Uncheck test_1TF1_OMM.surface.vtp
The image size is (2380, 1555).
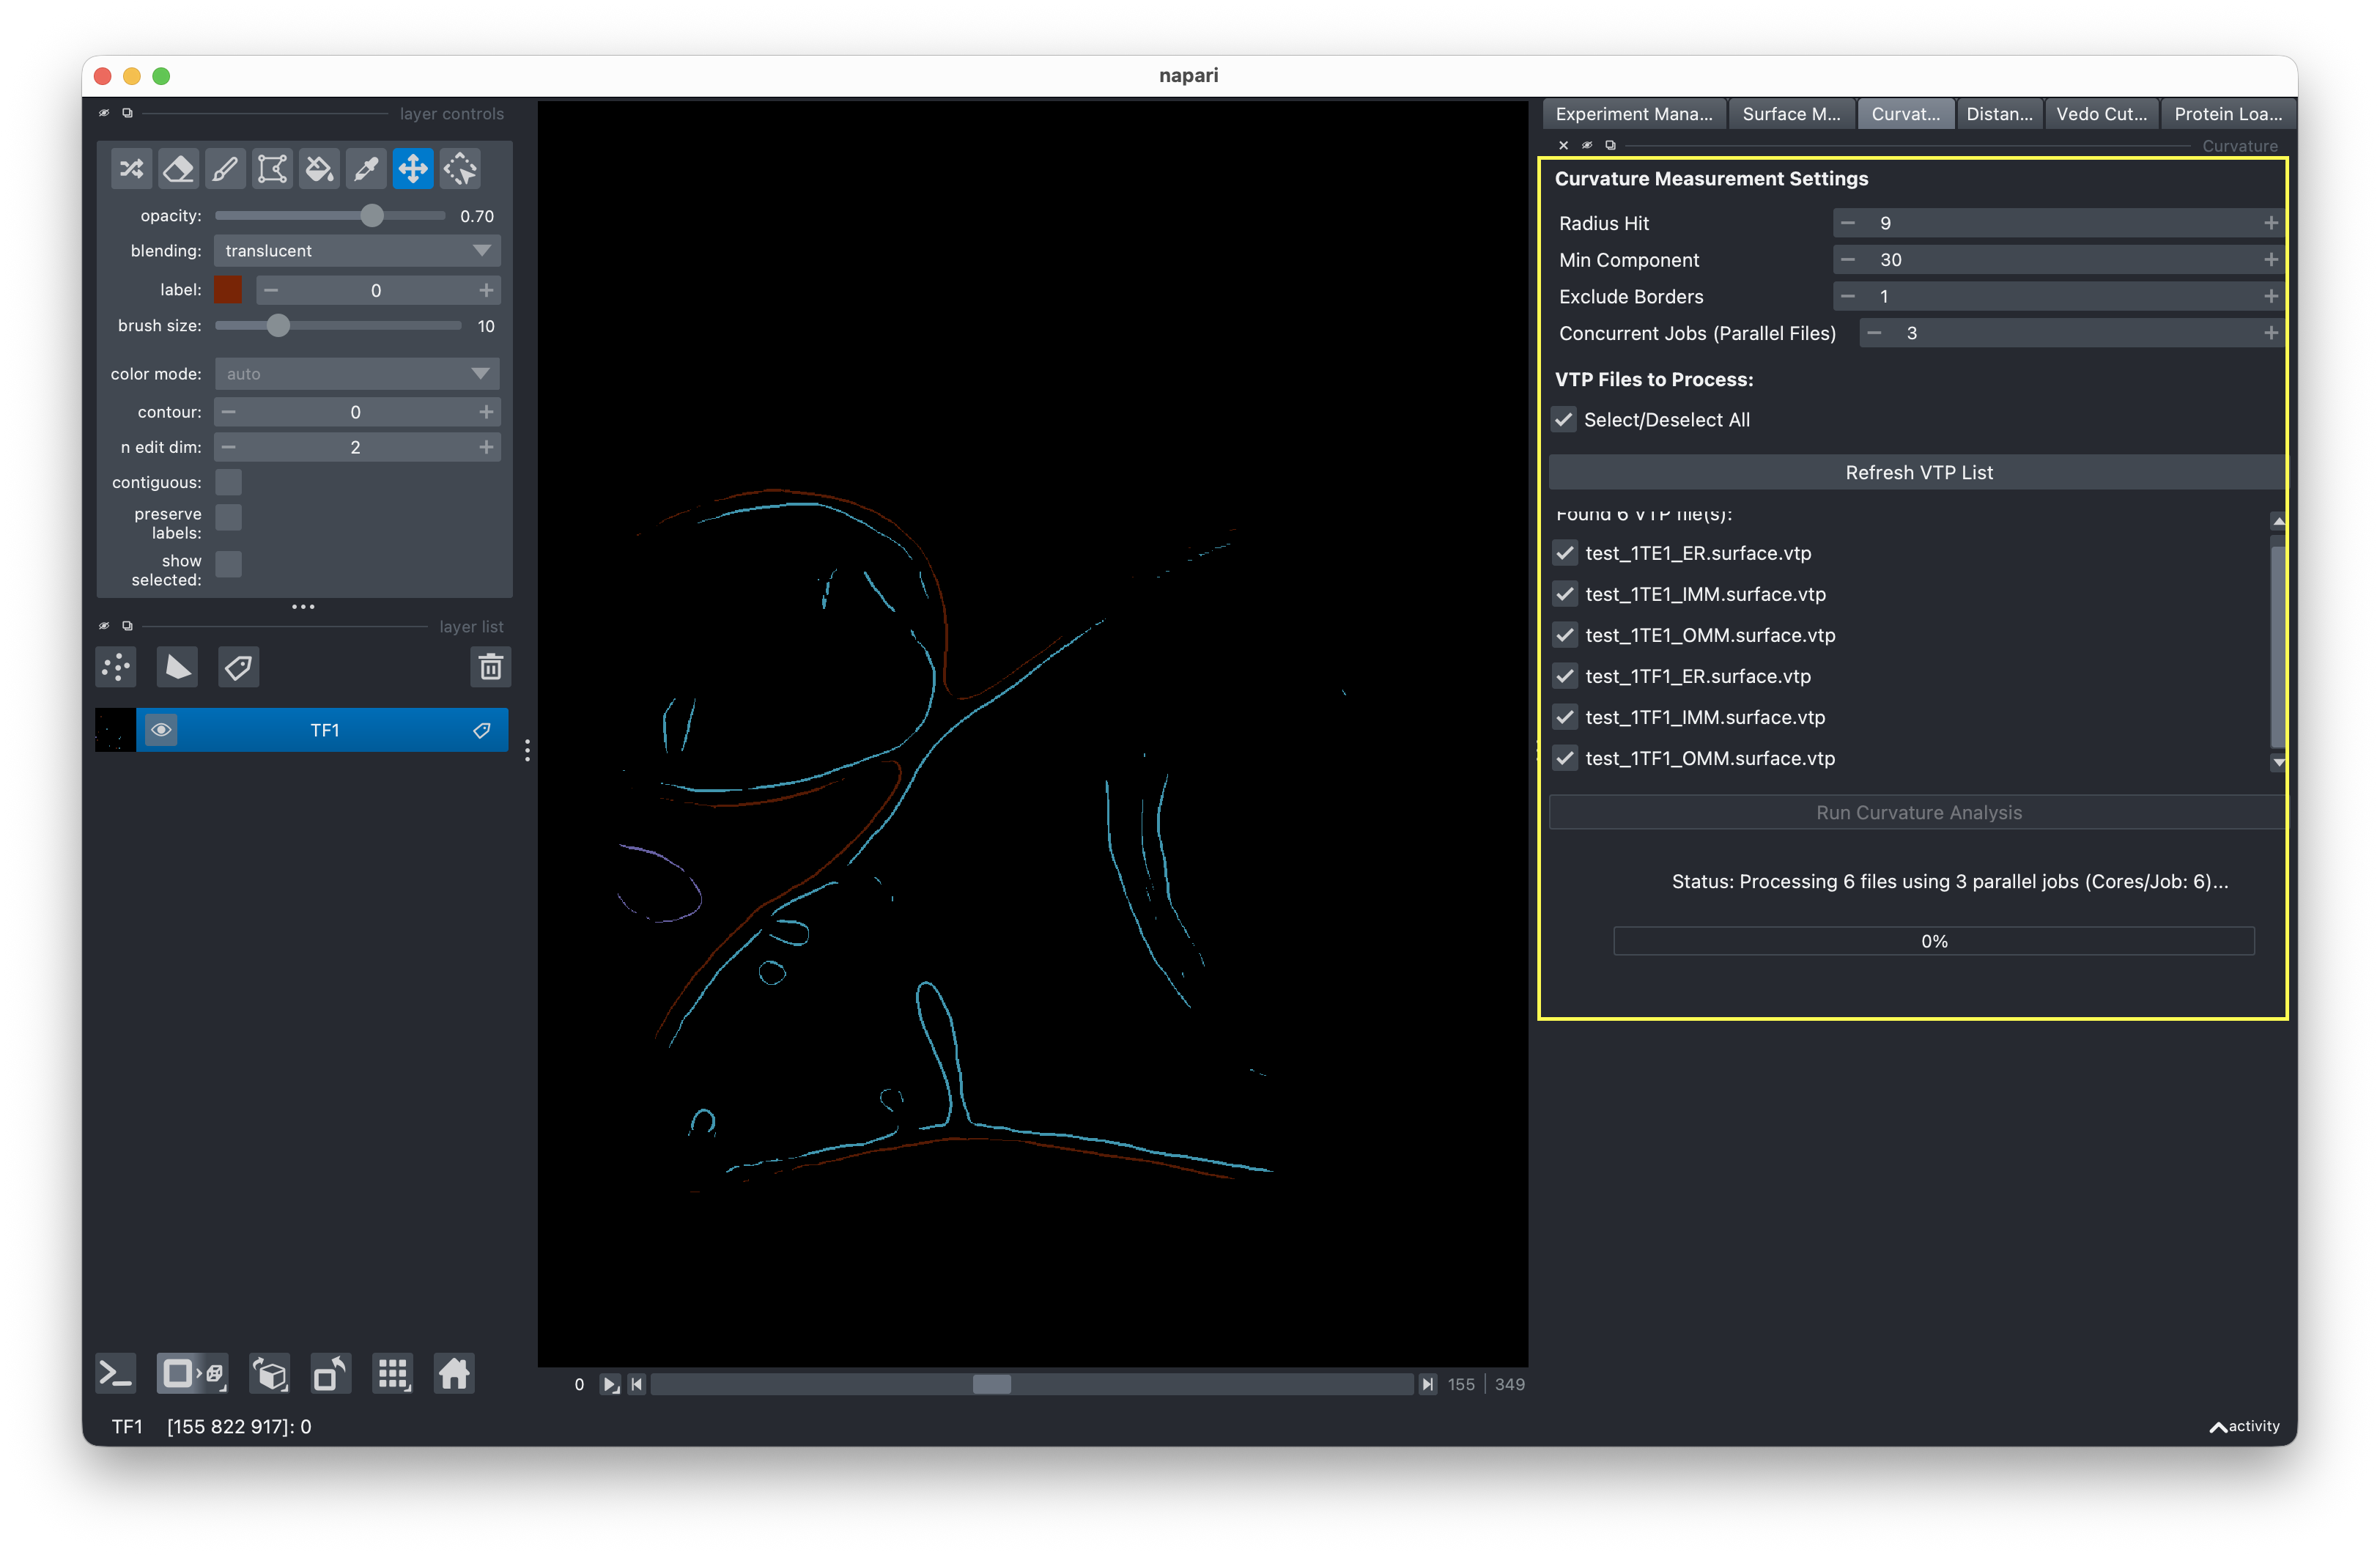point(1565,758)
